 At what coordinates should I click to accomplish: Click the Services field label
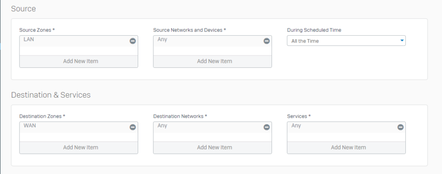299,116
